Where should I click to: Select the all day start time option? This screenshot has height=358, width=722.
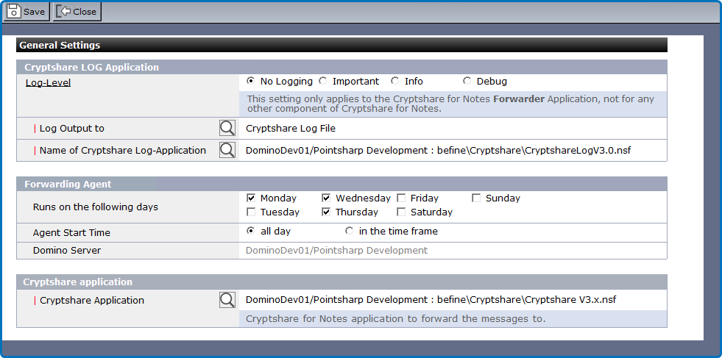point(251,232)
